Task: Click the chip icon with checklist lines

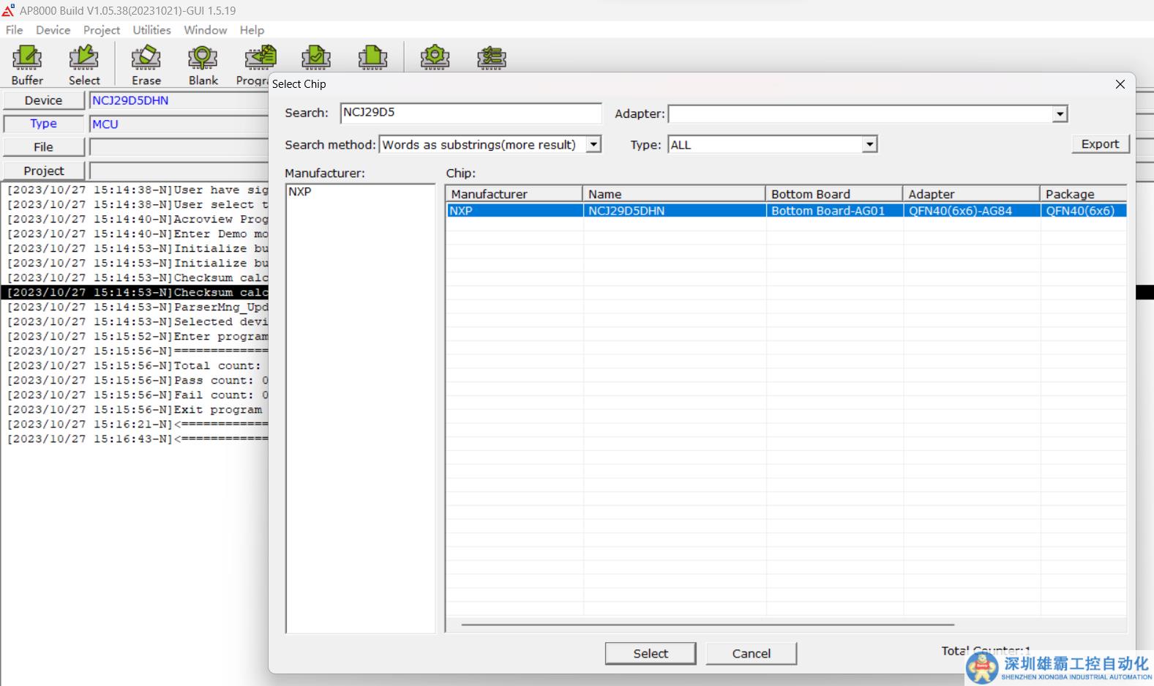Action: [491, 57]
